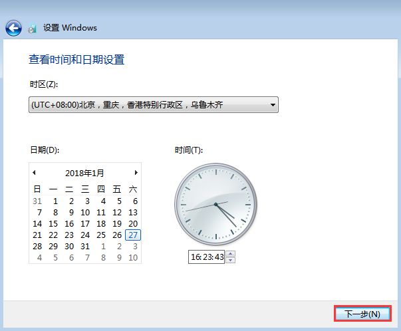Select the black January 3 date
401x331 pixels.
[x=87, y=201]
